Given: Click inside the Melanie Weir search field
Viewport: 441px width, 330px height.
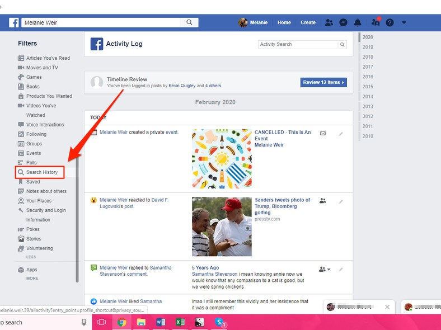Looking at the screenshot, I should pyautogui.click(x=101, y=22).
